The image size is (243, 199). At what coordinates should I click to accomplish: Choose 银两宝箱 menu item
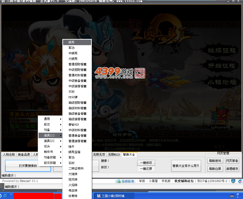tap(77, 152)
